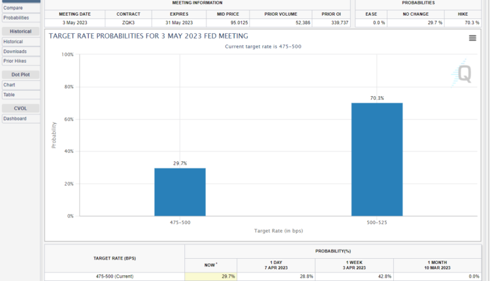Click the blue bar for 500-525 target rate

point(376,159)
